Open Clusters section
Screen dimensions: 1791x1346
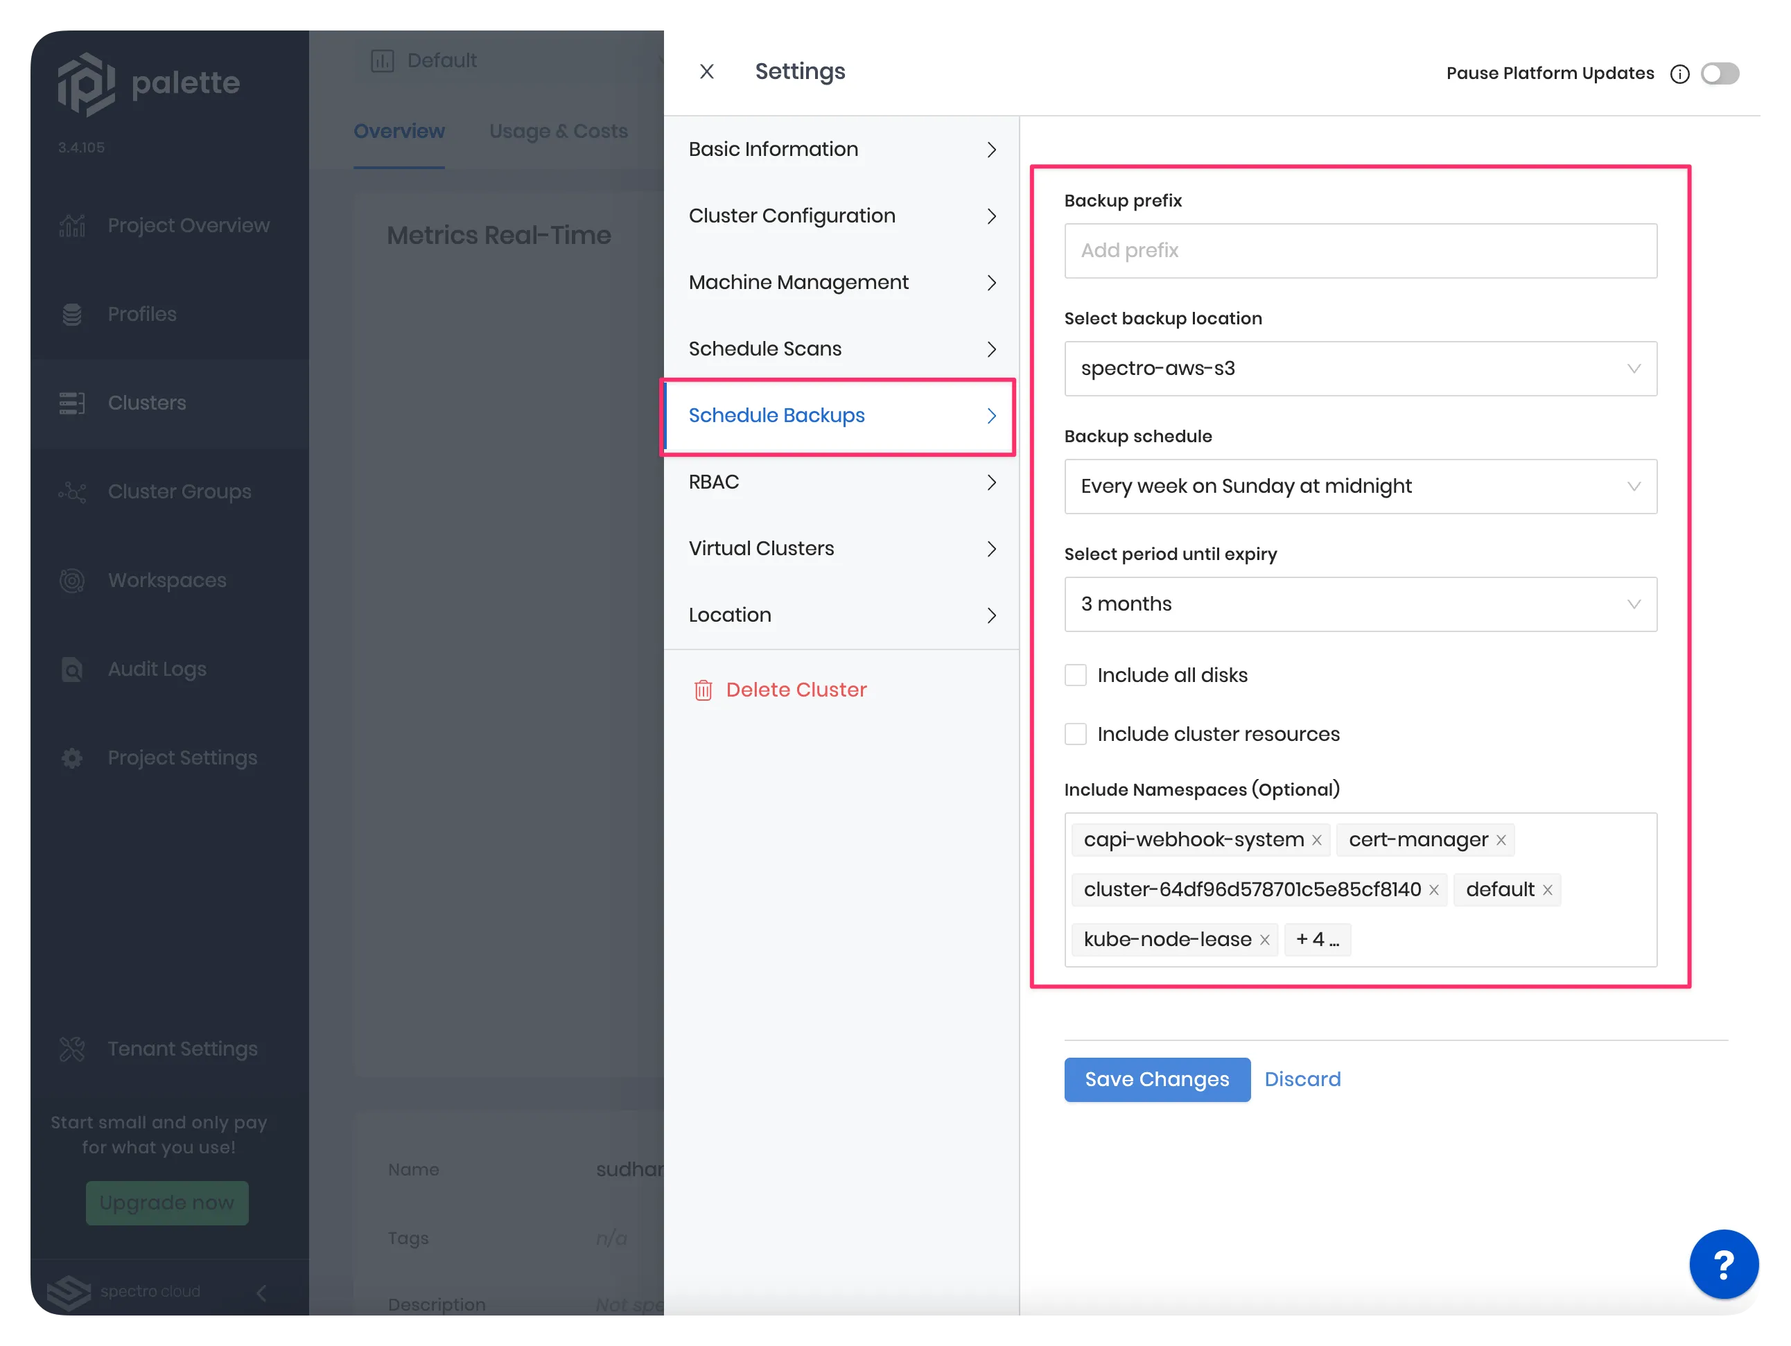click(x=148, y=403)
